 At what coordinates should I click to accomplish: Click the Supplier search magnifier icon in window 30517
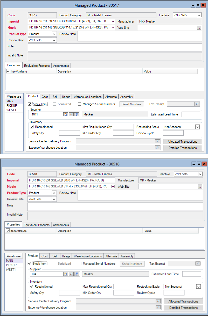coord(71,114)
